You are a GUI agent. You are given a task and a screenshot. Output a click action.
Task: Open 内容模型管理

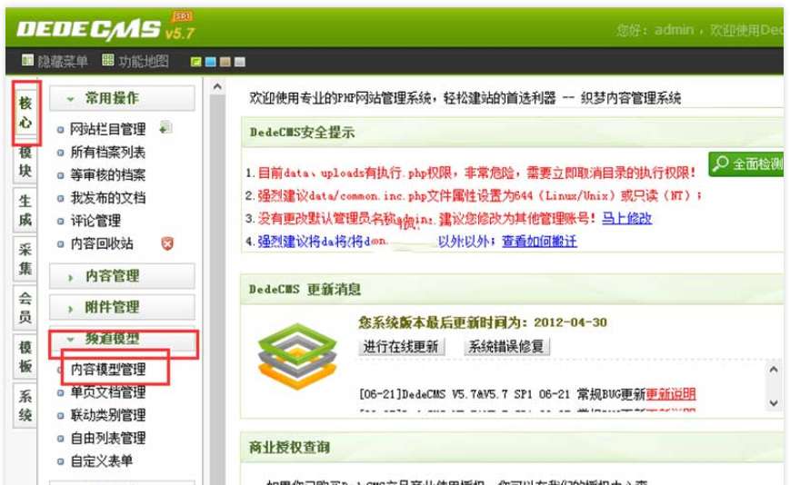[x=108, y=370]
